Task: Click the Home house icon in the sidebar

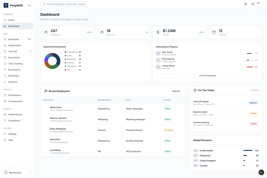Action: point(5,20)
